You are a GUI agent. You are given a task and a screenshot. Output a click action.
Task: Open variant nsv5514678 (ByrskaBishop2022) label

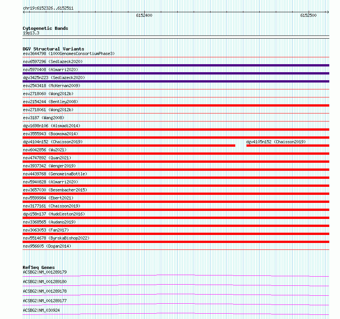56,238
